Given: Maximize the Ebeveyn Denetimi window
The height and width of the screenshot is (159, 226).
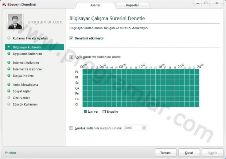Looking at the screenshot, I should [206, 3].
